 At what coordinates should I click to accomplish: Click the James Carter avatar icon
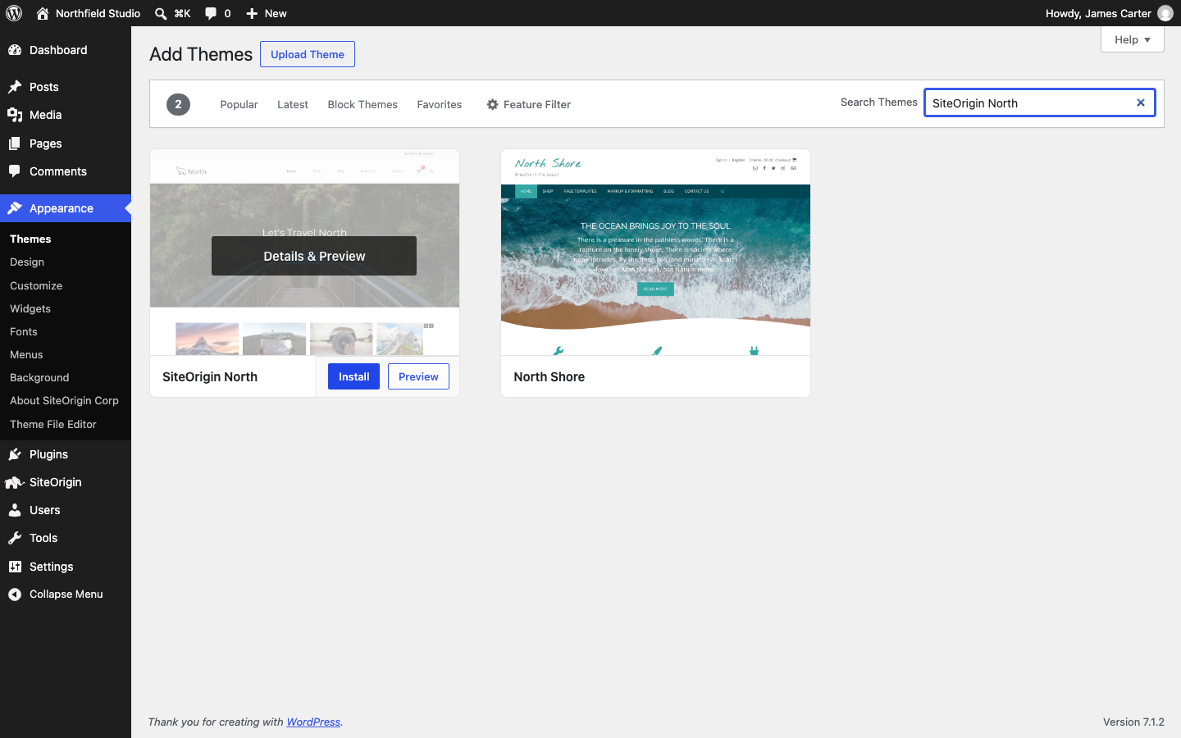tap(1165, 13)
